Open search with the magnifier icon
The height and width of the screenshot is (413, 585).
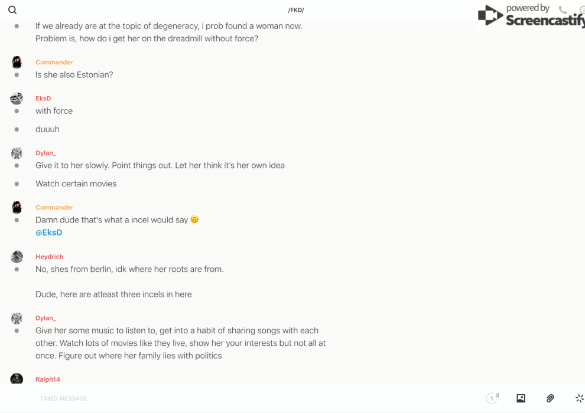point(12,10)
